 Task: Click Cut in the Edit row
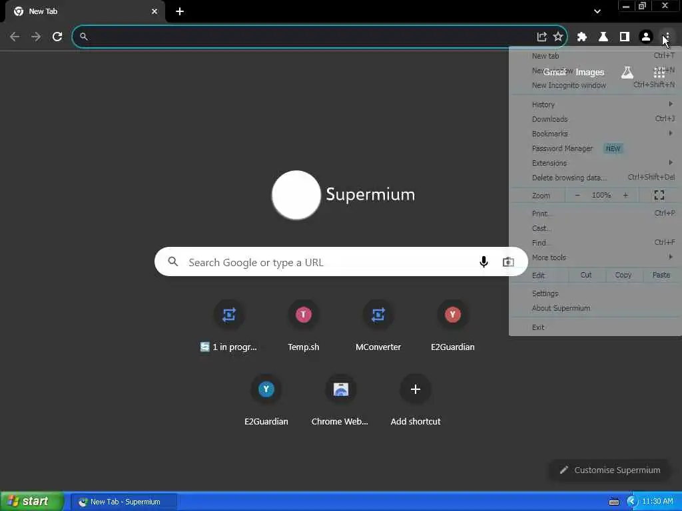pos(586,275)
